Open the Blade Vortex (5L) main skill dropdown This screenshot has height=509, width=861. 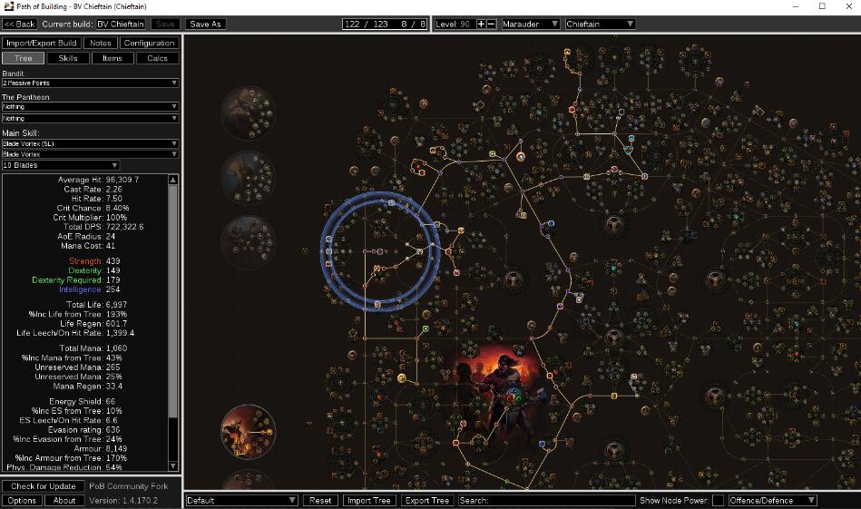pos(90,143)
